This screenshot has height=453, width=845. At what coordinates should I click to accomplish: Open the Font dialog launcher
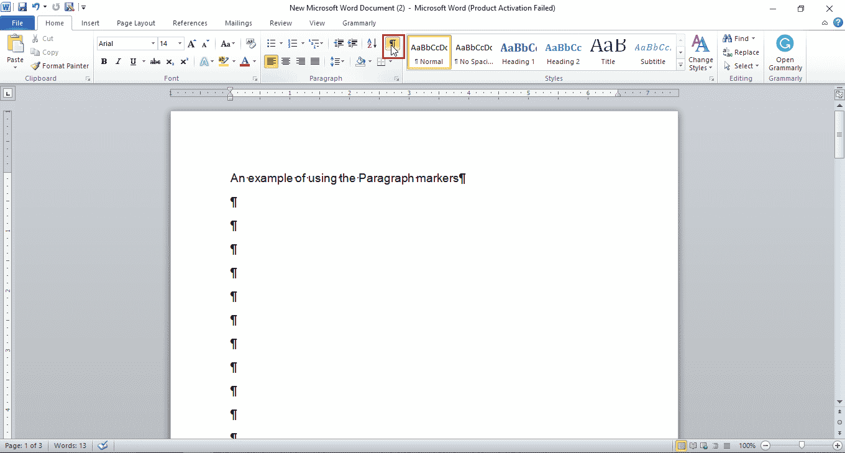click(x=255, y=79)
